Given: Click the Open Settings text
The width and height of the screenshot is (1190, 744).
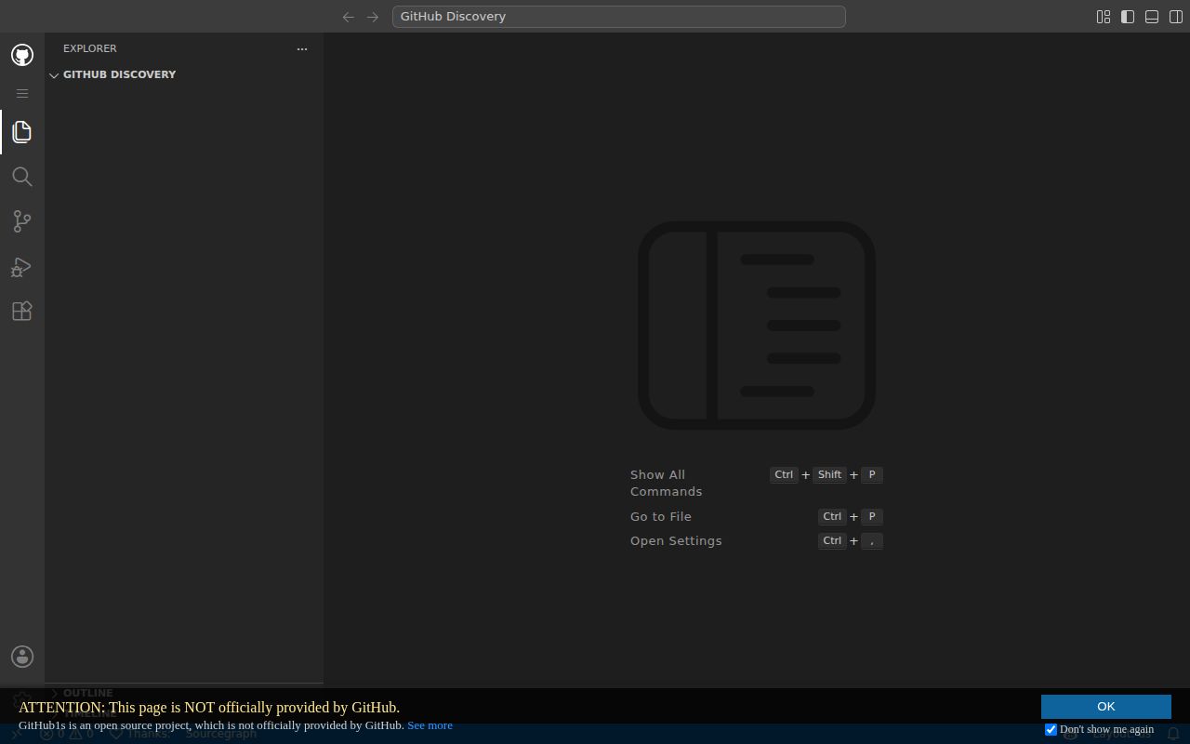Looking at the screenshot, I should click(676, 540).
